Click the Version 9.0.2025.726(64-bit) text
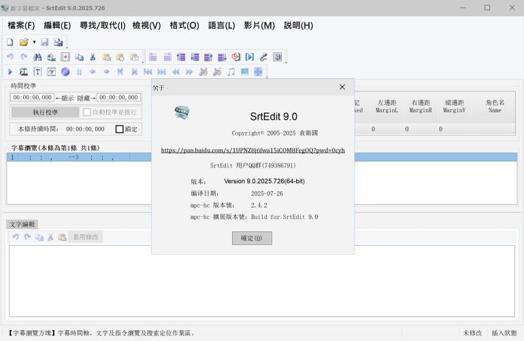Image resolution: width=524 pixels, height=341 pixels. [264, 181]
